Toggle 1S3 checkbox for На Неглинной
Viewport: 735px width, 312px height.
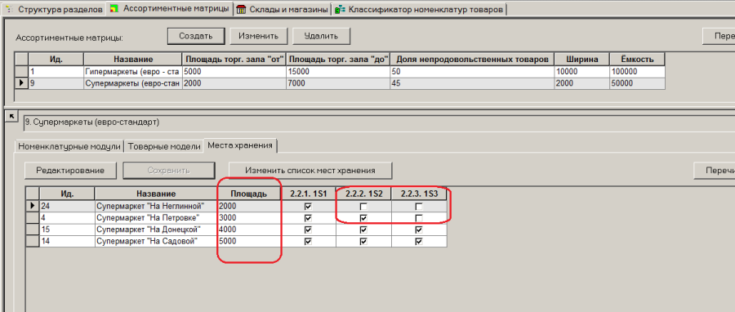(419, 206)
